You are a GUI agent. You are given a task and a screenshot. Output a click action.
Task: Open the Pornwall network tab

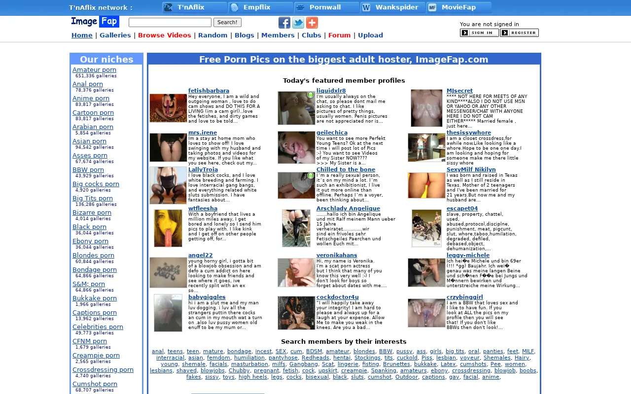point(327,7)
